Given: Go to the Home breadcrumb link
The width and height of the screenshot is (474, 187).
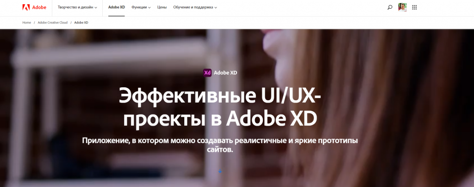Looking at the screenshot, I should coord(26,23).
